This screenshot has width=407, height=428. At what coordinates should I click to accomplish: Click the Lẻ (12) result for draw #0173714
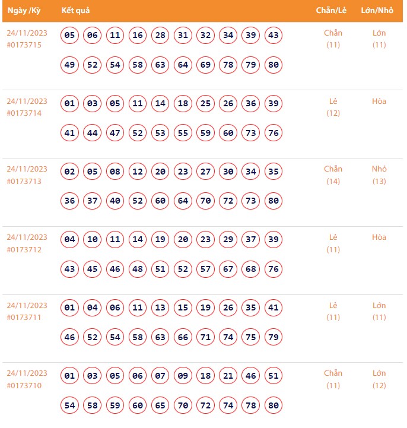coord(333,107)
